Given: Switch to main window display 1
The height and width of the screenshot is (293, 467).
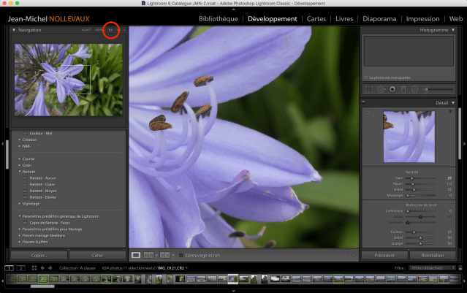Looking at the screenshot, I should pyautogui.click(x=9, y=268).
